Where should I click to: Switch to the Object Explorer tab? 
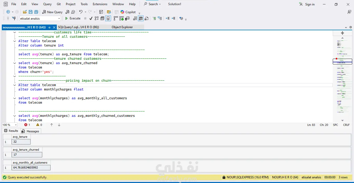[x=122, y=27]
